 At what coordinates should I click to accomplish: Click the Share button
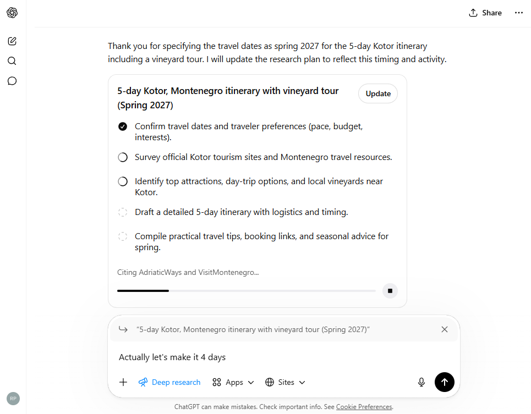(x=485, y=13)
